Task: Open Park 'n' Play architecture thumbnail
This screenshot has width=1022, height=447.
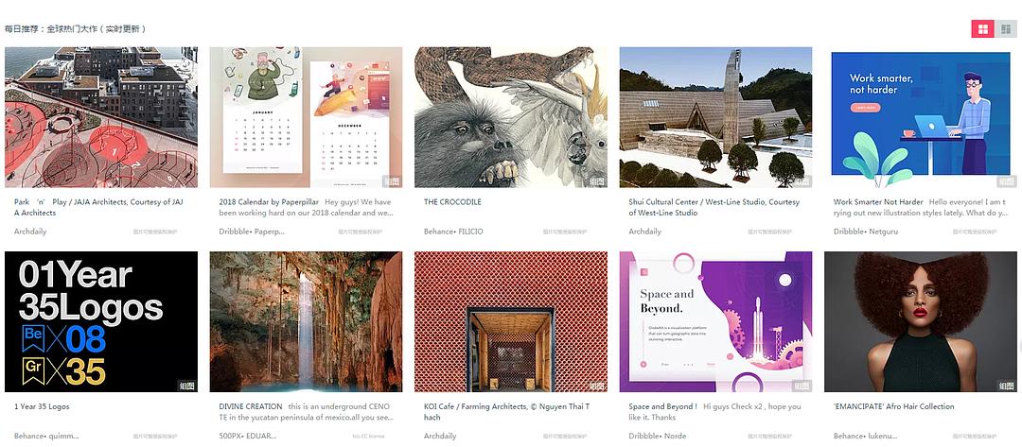Action: tap(101, 117)
